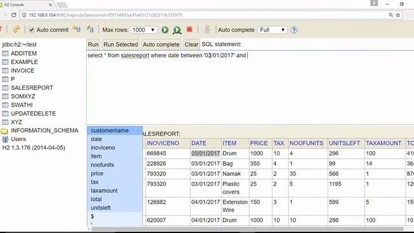This screenshot has height=233, width=414.
Task: Click the red Stop toolbar icon
Action: coord(190,29)
